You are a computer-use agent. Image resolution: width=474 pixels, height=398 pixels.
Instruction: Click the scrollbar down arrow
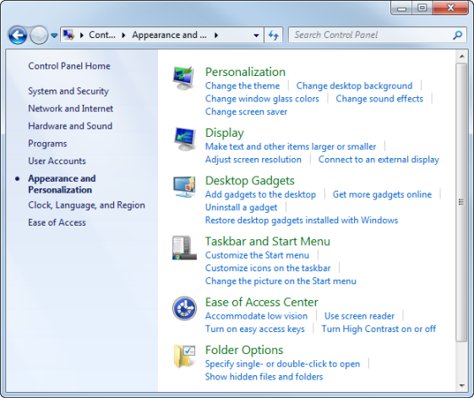(x=461, y=385)
